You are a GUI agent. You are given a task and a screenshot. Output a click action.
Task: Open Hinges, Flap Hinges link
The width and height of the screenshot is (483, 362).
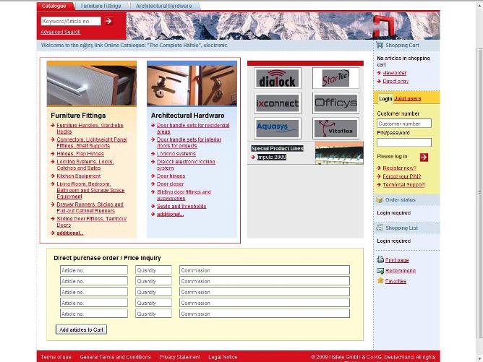pos(80,154)
